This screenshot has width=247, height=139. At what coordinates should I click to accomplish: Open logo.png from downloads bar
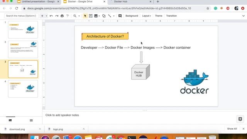58,129
